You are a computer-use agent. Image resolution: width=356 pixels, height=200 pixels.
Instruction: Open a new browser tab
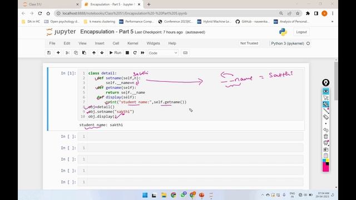coord(149,4)
